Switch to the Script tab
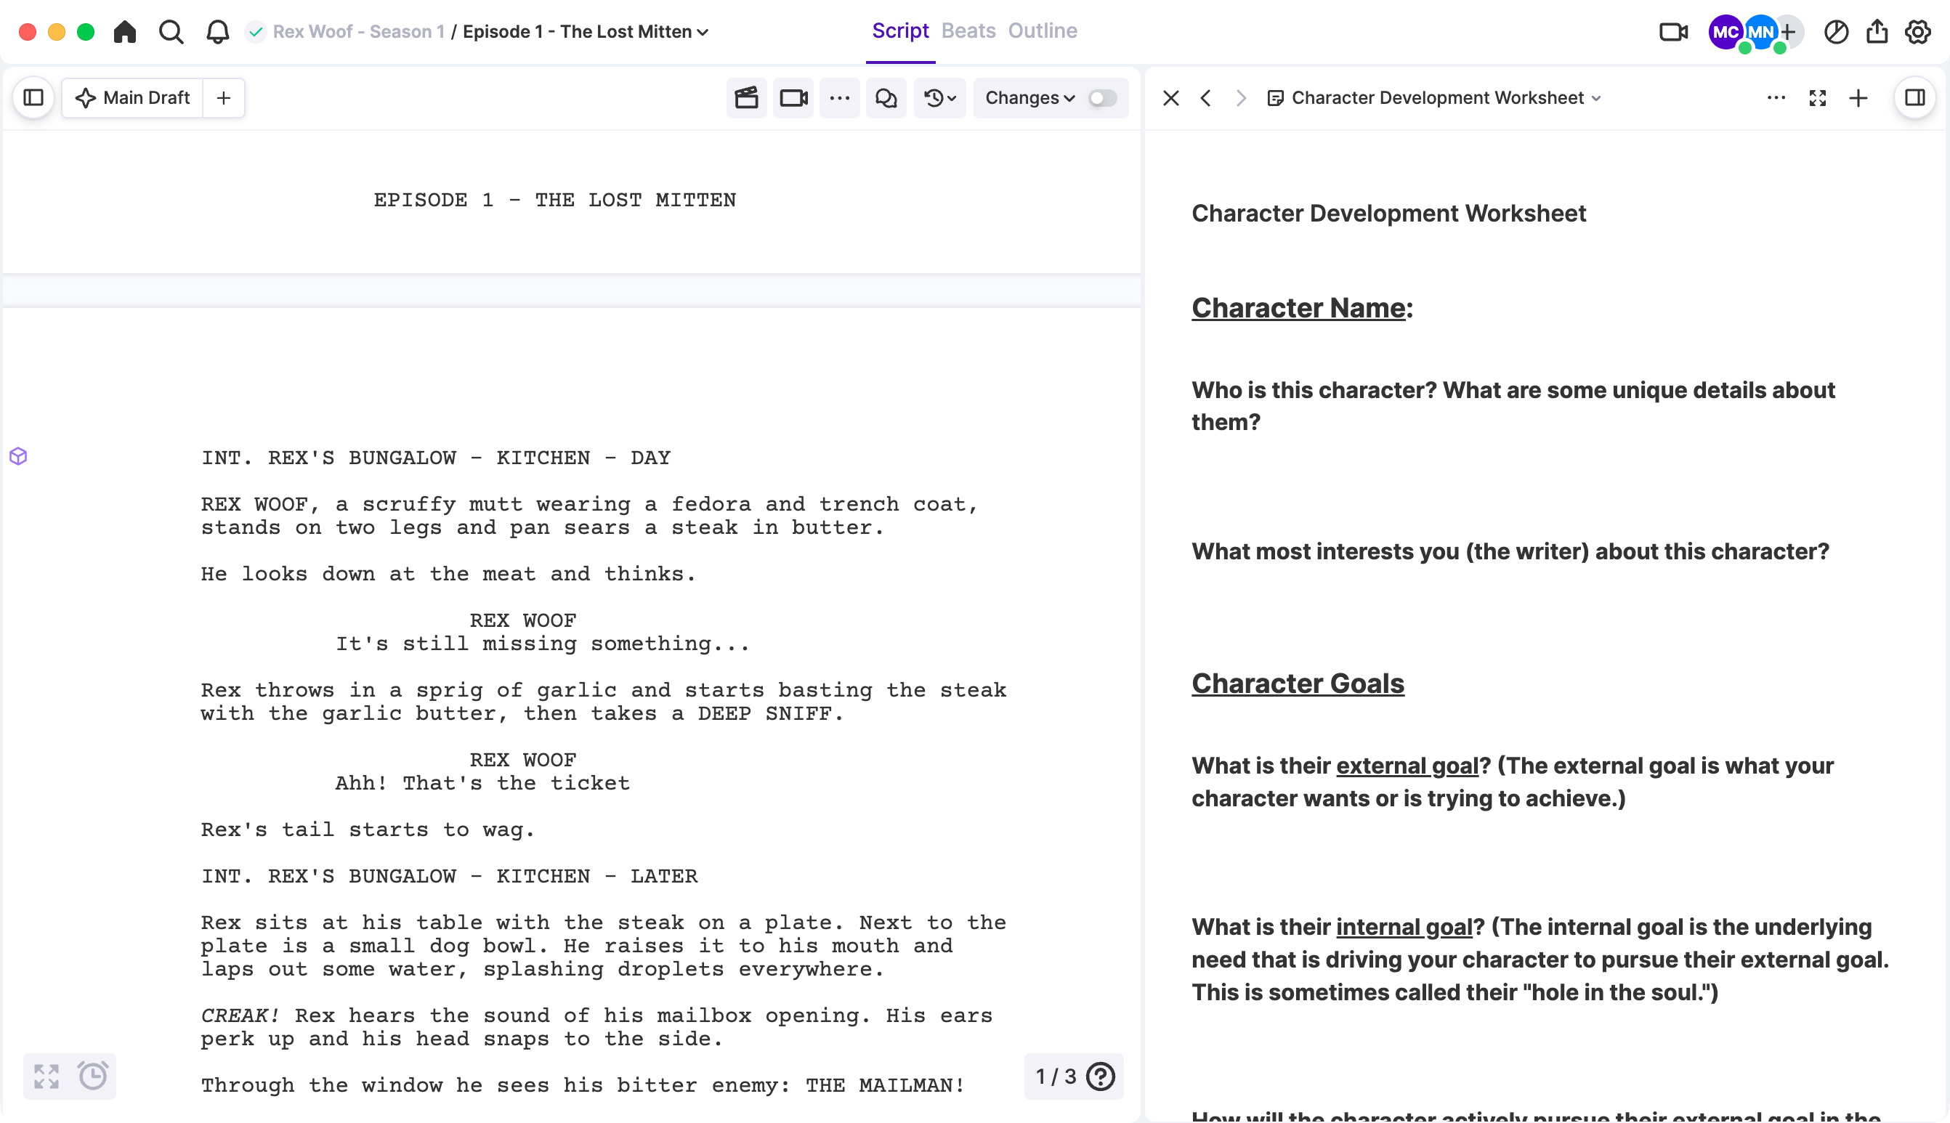The image size is (1950, 1123). 900,31
